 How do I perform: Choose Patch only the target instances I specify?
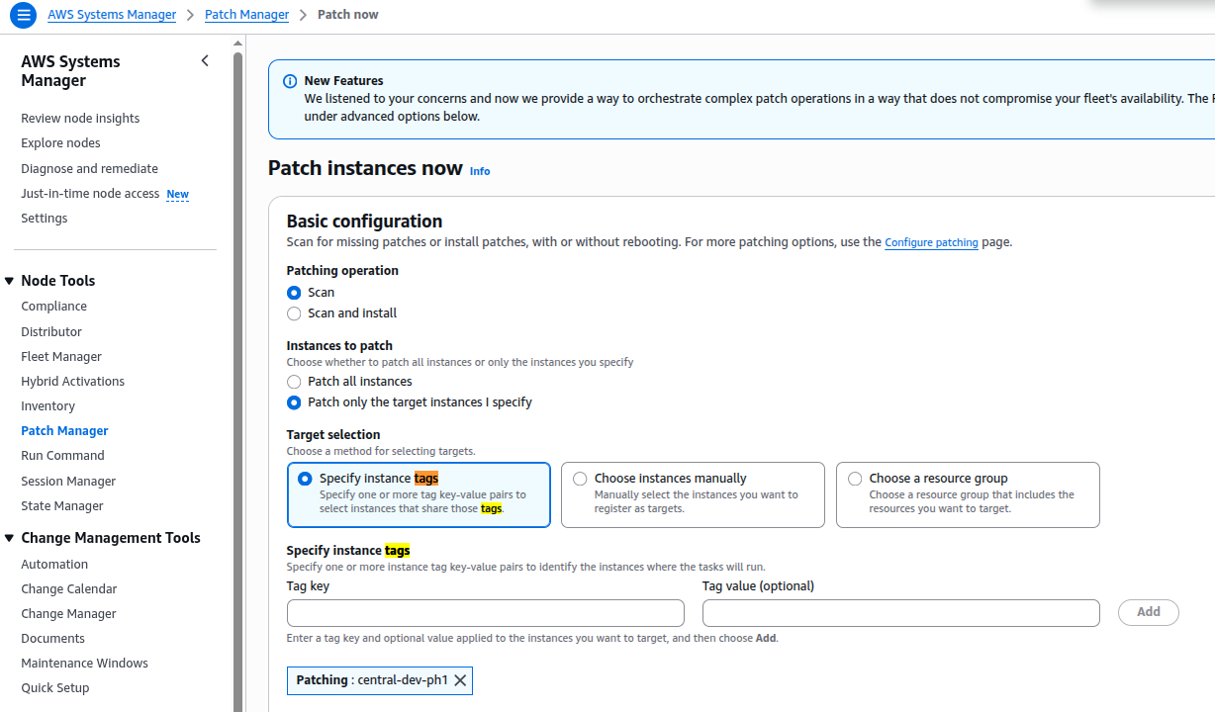coord(294,402)
